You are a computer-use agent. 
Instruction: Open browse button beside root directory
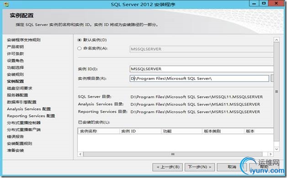272,79
